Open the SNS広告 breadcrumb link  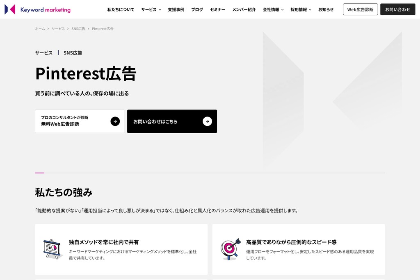click(78, 29)
